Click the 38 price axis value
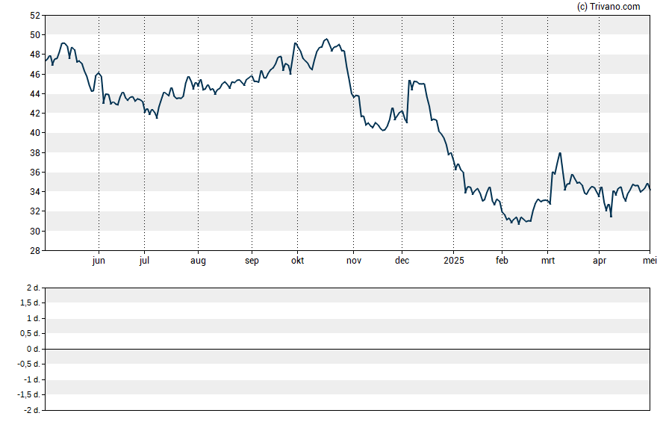 [35, 152]
